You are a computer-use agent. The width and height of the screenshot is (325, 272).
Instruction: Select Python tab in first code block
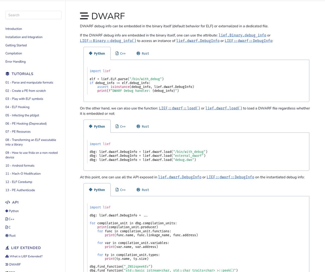pos(97,54)
